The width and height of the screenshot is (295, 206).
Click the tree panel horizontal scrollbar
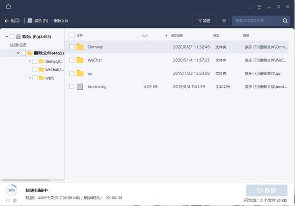(x=26, y=180)
